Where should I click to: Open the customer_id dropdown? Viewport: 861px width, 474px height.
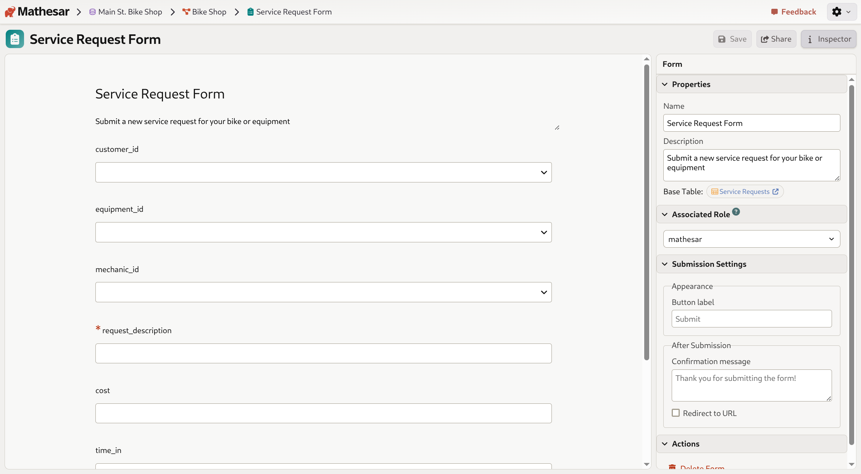543,173
